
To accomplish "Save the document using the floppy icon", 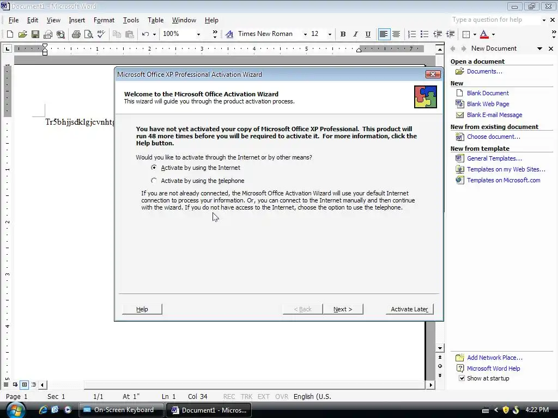I will point(35,34).
